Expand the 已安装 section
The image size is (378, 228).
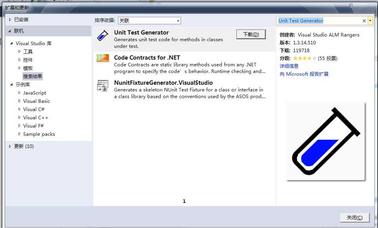point(10,20)
